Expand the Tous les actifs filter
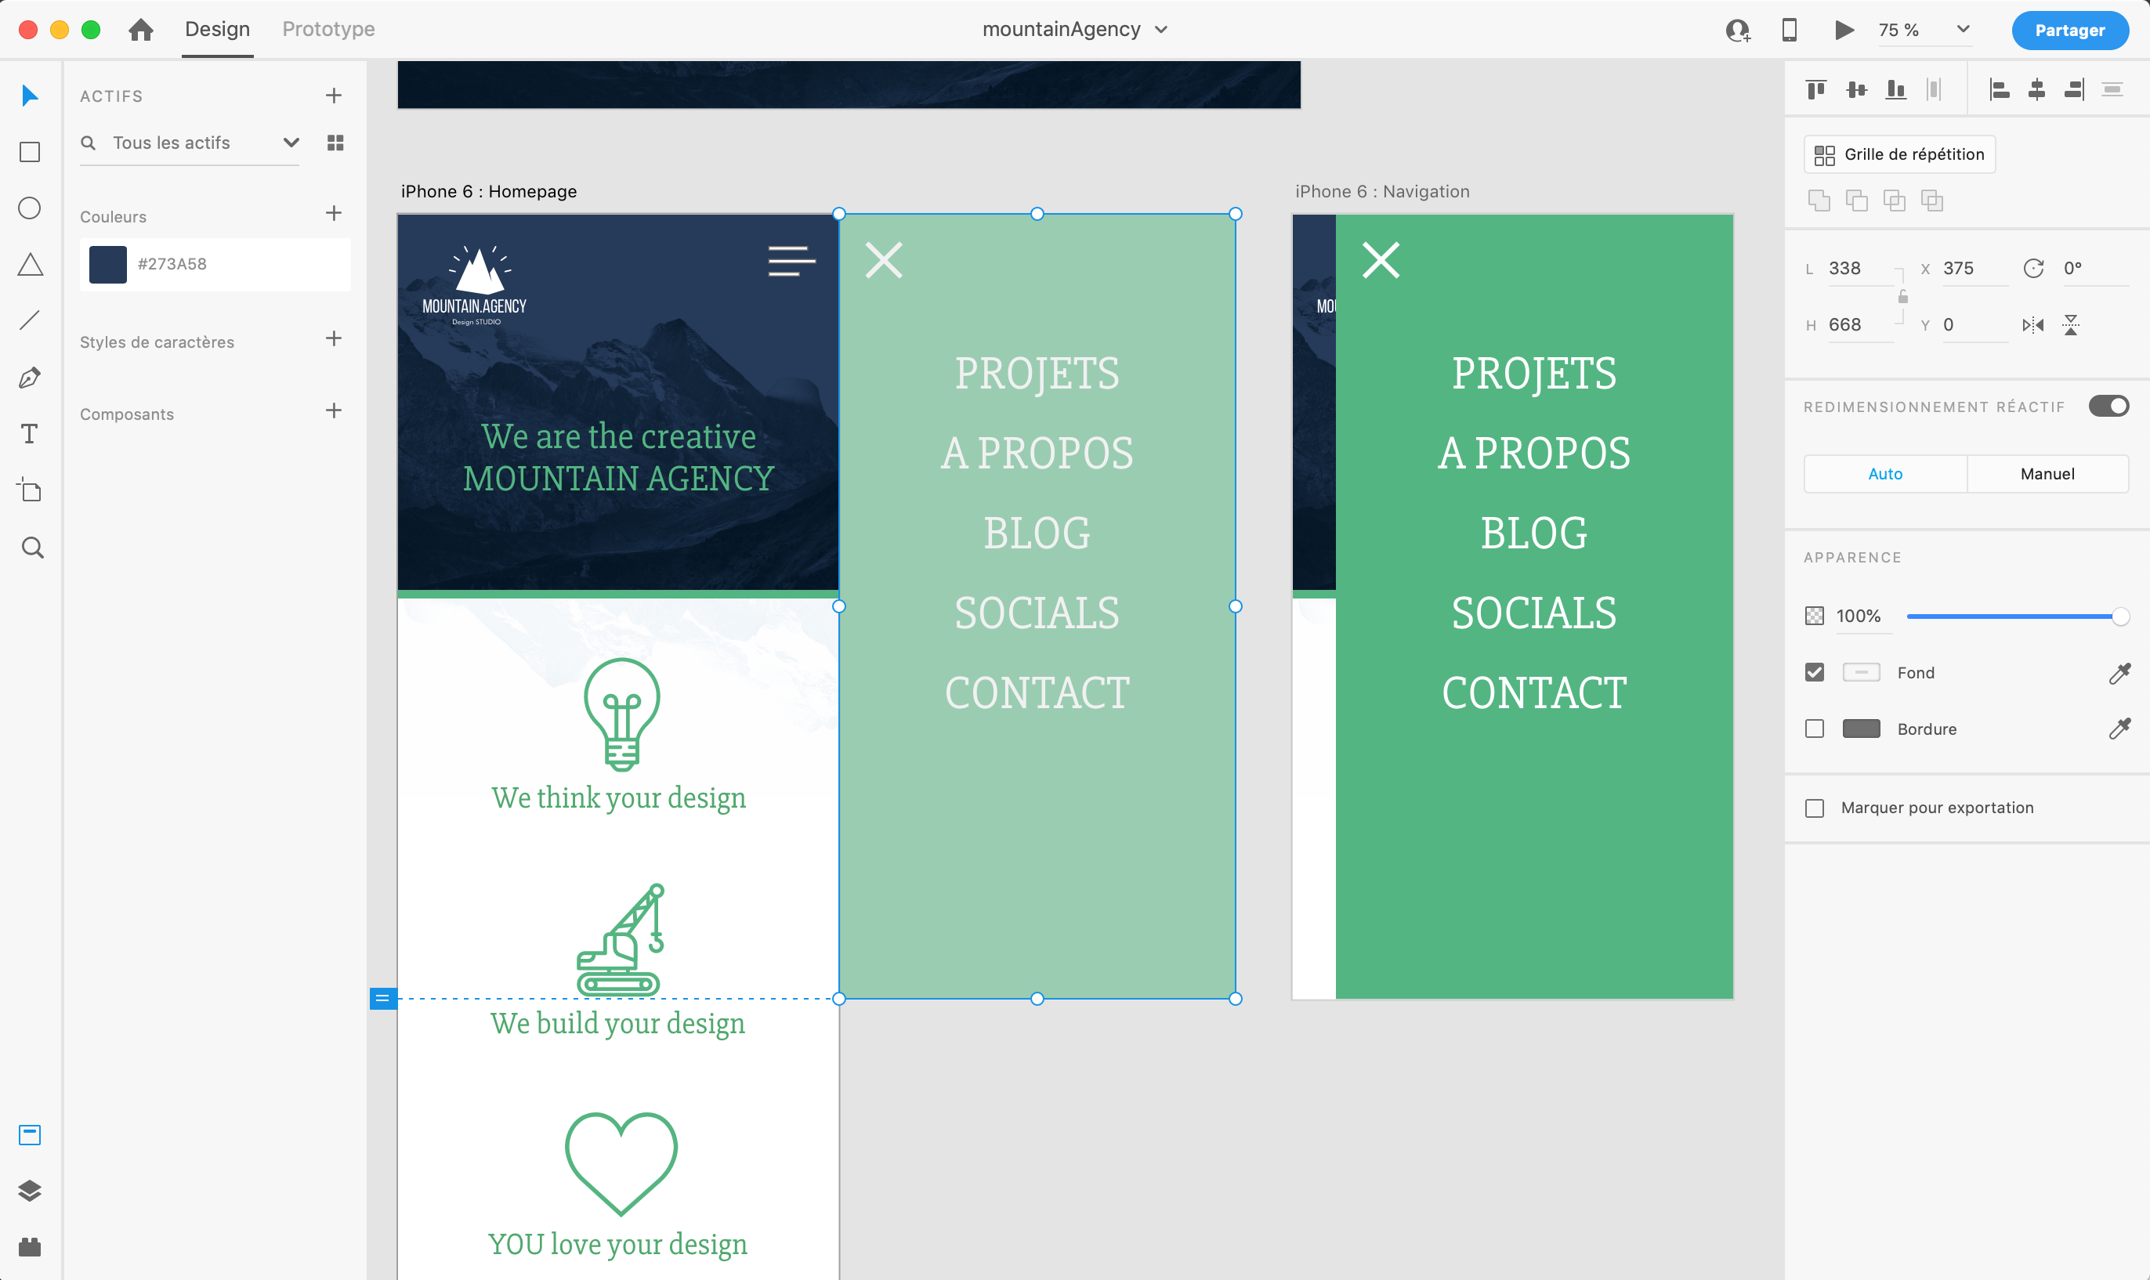The image size is (2150, 1280). coord(291,143)
